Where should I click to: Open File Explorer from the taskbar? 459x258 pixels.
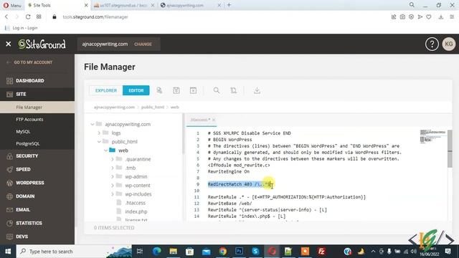coord(174,252)
